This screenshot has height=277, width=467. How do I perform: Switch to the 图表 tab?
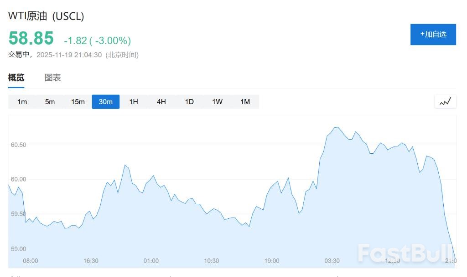(x=52, y=77)
